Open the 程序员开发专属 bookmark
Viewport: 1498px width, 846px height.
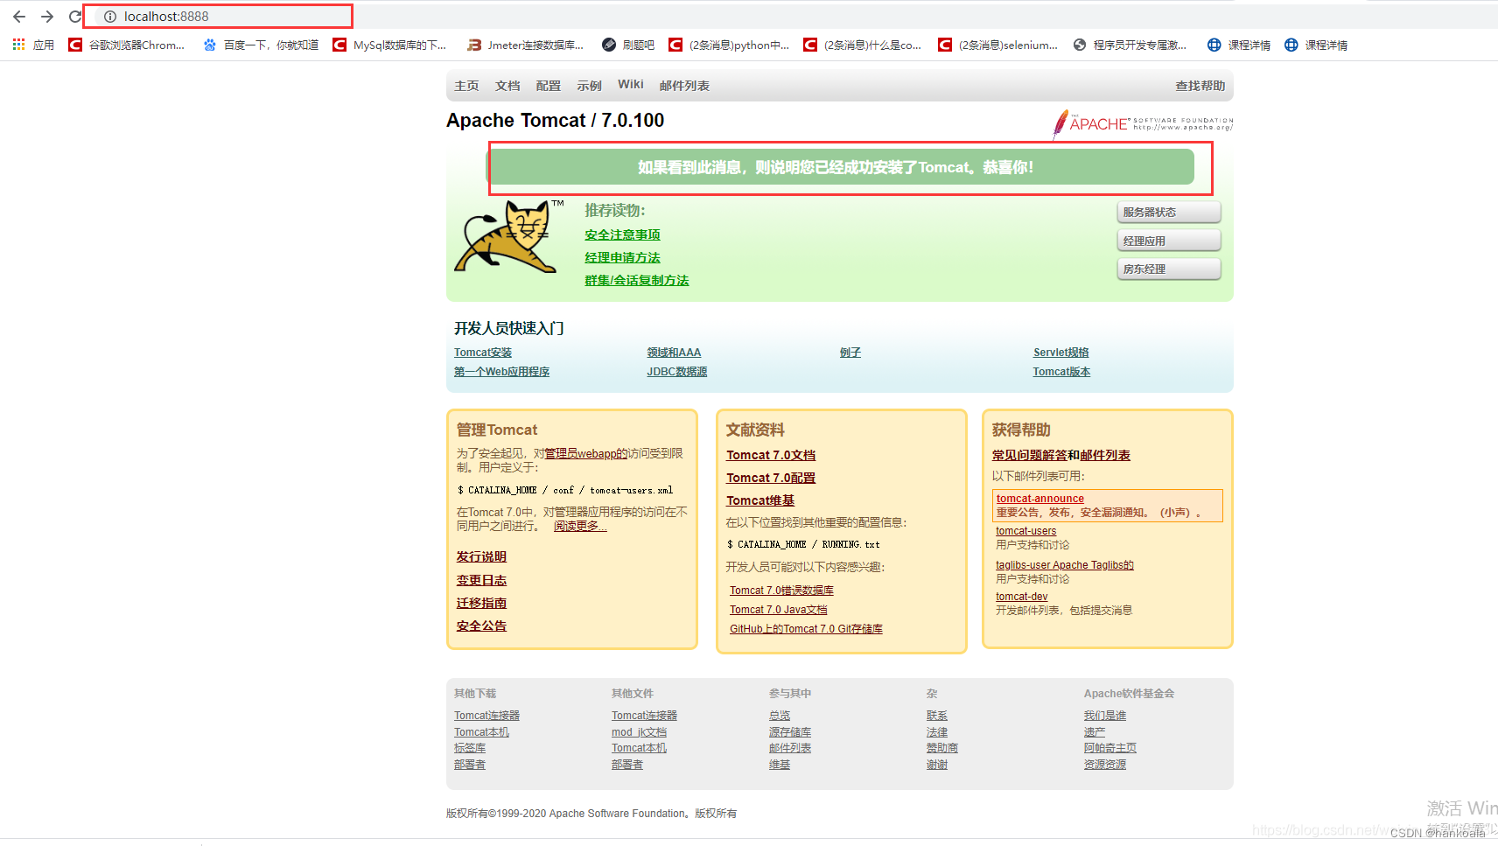(x=1130, y=45)
